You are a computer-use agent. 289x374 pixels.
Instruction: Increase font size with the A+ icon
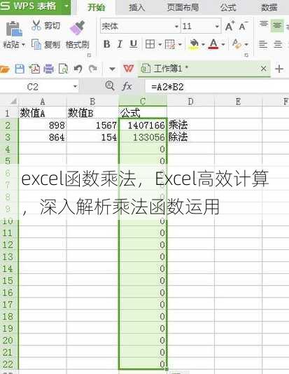tap(230, 26)
